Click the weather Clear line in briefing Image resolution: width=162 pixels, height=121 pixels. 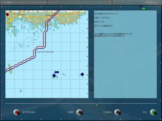tap(105, 26)
